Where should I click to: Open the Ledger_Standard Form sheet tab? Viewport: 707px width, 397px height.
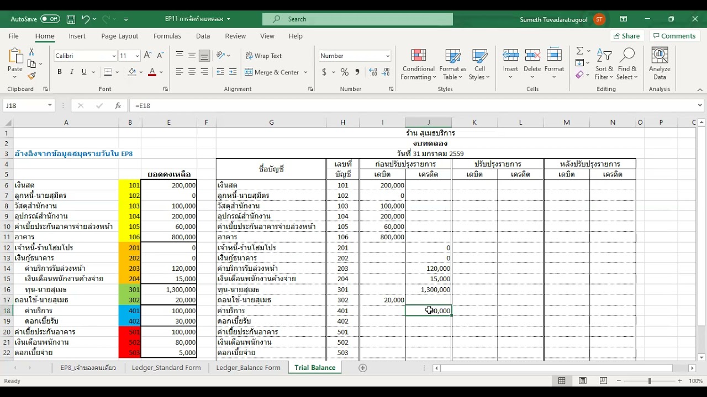[x=166, y=368]
